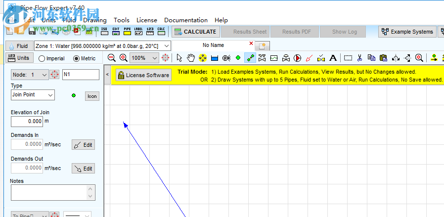
Task: Select the Imperial units radio button
Action: (42, 58)
